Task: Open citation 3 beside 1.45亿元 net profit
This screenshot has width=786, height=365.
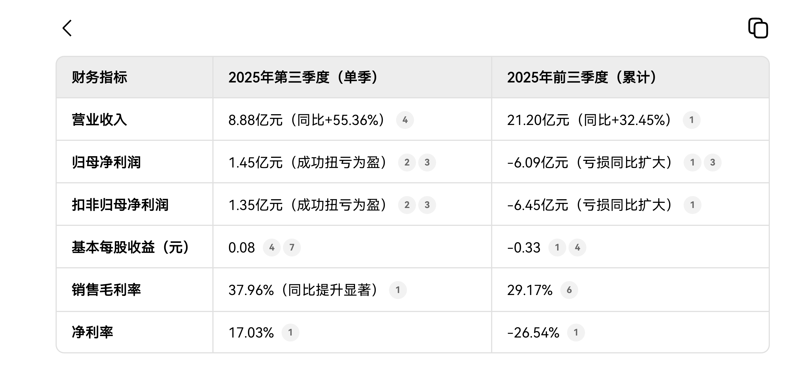Action: pos(427,163)
